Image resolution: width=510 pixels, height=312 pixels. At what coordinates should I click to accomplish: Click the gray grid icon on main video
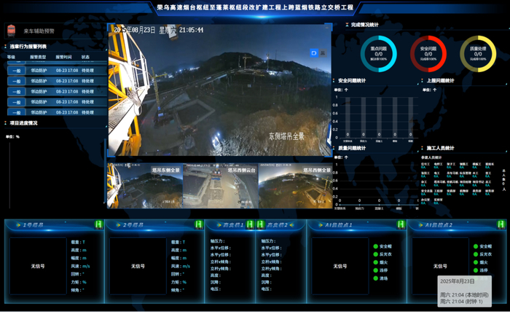tap(324, 52)
